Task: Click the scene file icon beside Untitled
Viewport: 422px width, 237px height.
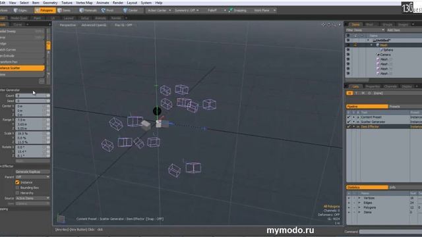Action: [x=375, y=40]
